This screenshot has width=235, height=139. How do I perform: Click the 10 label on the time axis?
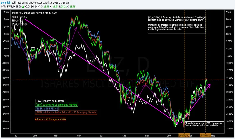pyautogui.click(x=16, y=136)
